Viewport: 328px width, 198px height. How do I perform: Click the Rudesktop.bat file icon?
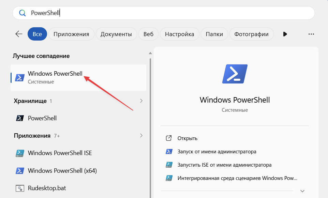[x=20, y=188]
